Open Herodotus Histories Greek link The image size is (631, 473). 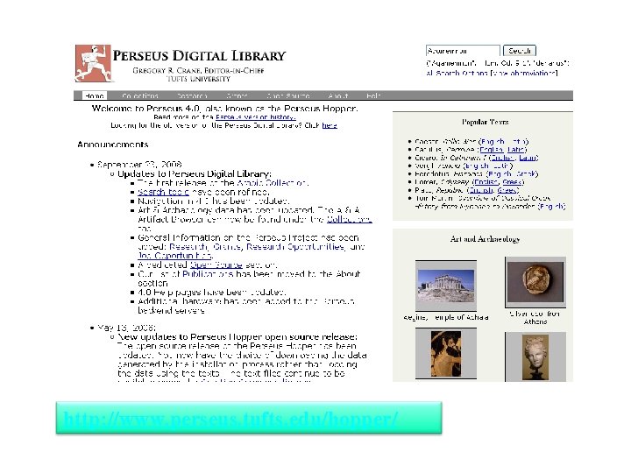click(x=525, y=173)
